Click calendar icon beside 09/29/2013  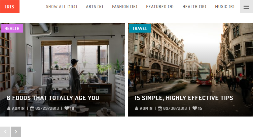click(x=32, y=108)
